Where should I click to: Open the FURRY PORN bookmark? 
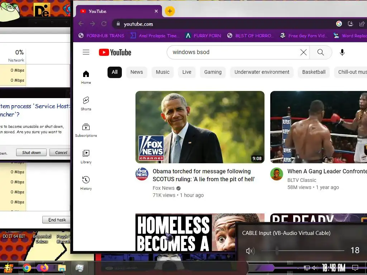point(204,35)
